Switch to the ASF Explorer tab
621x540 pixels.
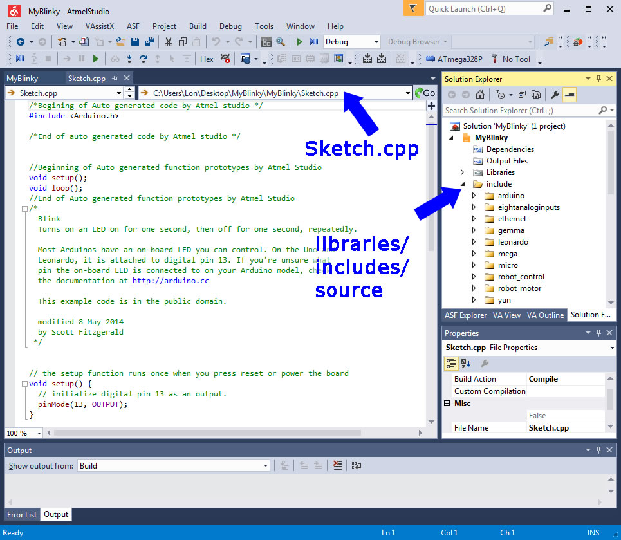pyautogui.click(x=465, y=315)
